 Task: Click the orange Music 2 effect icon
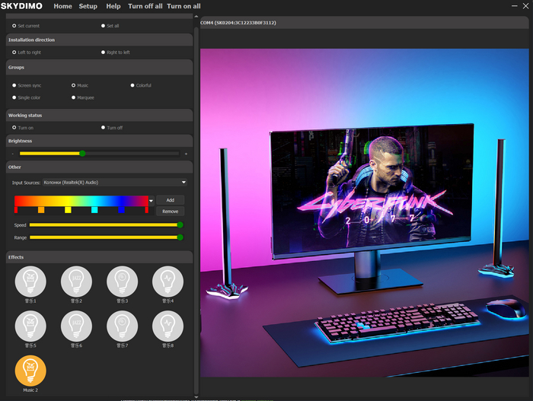30,371
